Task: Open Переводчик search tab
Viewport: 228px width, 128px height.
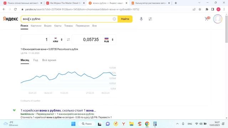Action: [83, 26]
